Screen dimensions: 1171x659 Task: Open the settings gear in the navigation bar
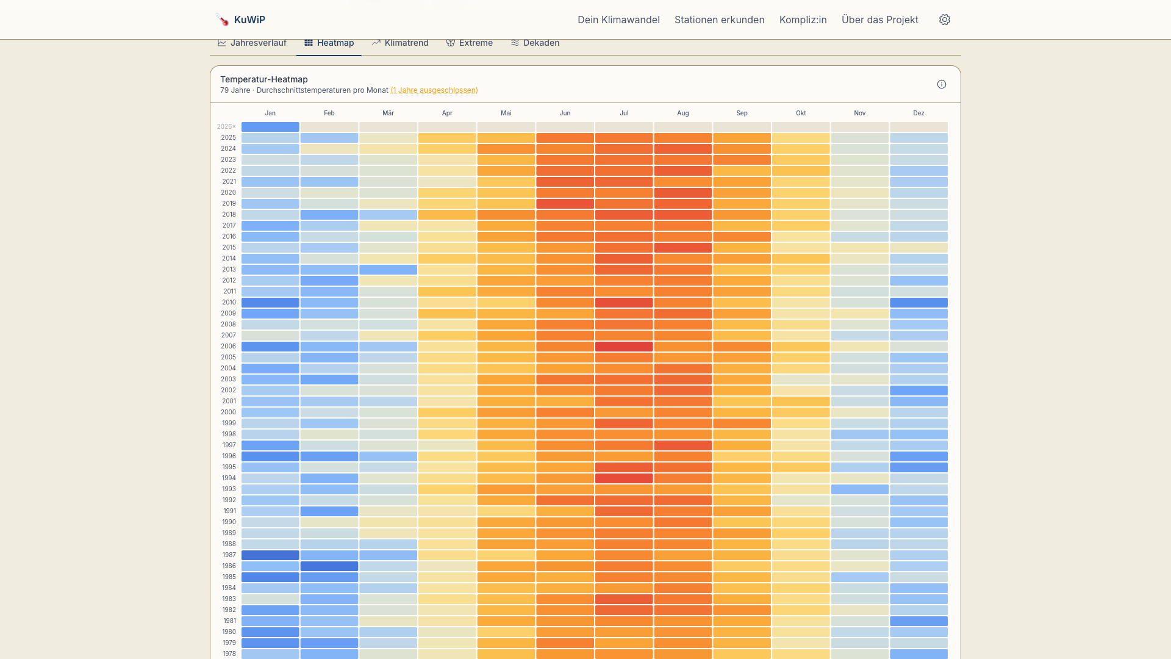[x=945, y=20]
